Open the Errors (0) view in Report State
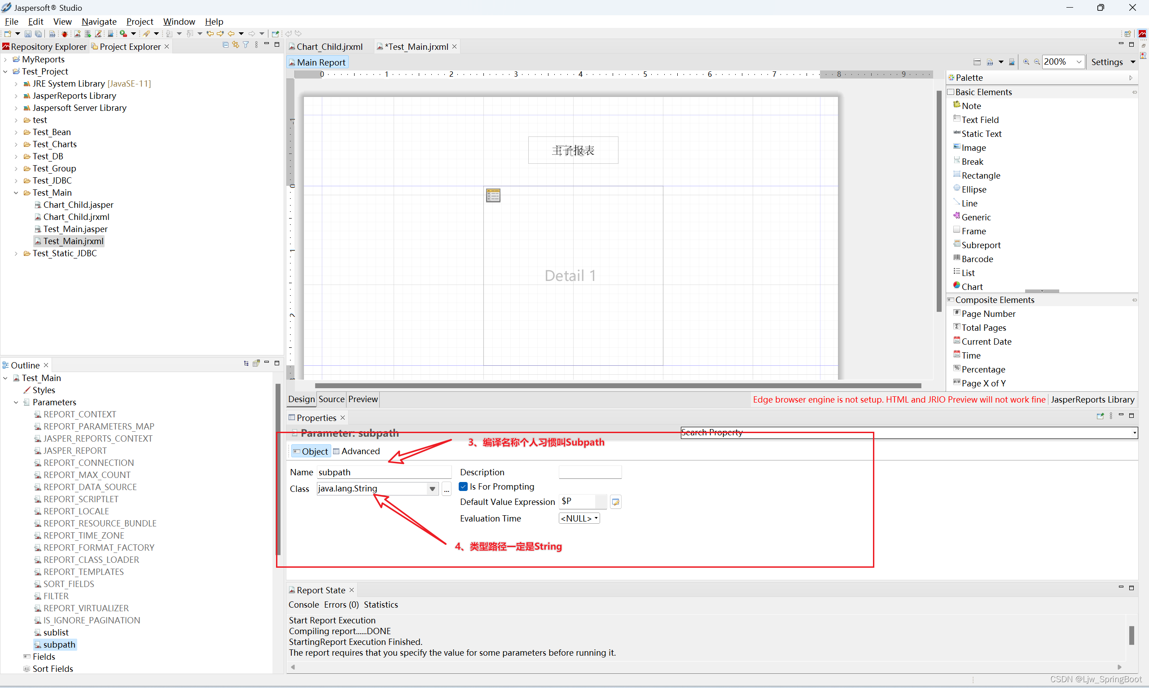 [341, 605]
